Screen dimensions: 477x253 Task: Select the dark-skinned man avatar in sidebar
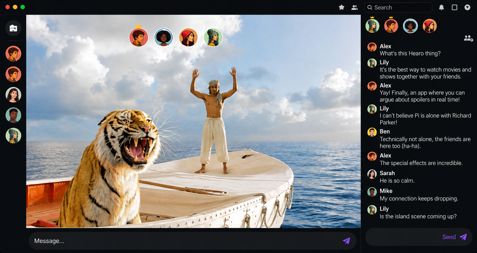point(13,115)
